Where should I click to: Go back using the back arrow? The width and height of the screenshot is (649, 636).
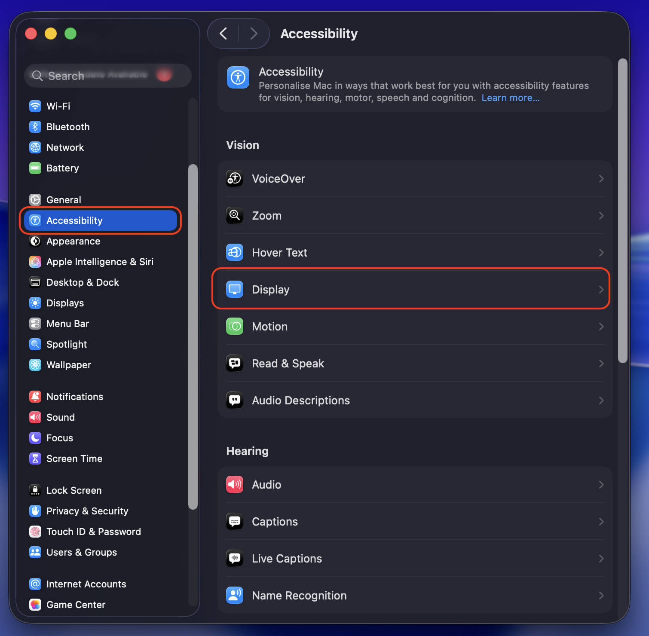pos(223,34)
